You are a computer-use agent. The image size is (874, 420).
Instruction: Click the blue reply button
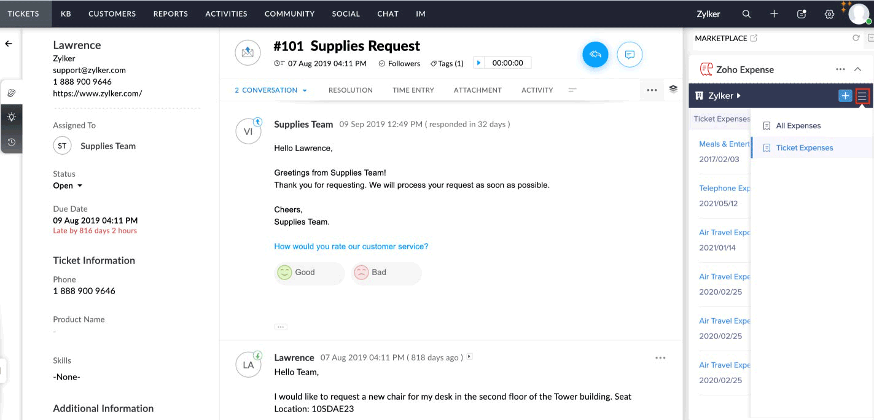pyautogui.click(x=595, y=55)
